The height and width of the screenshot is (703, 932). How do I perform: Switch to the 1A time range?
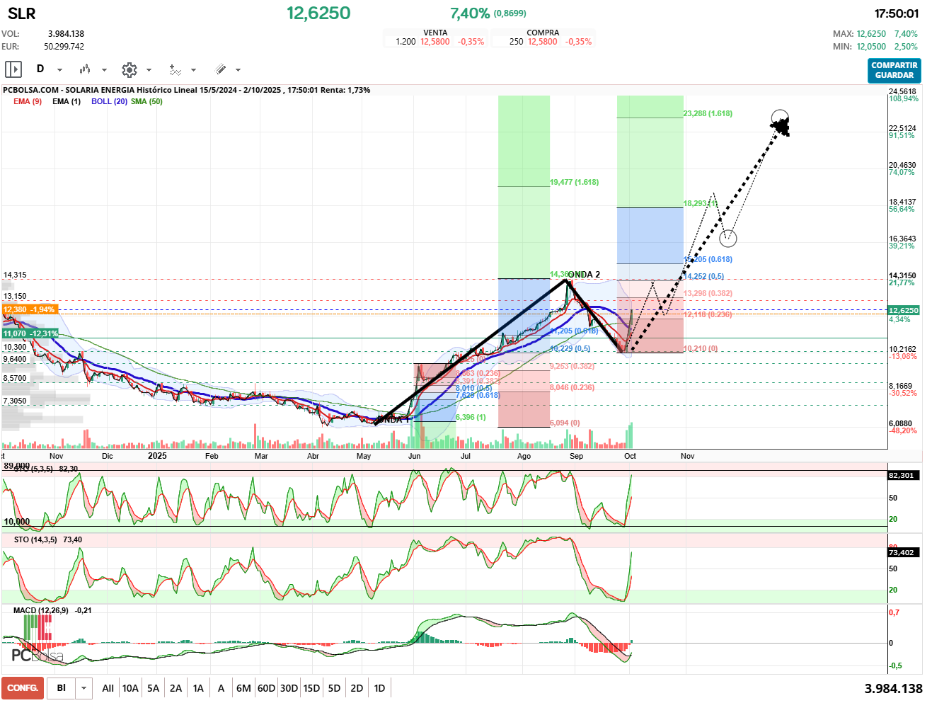click(x=198, y=688)
